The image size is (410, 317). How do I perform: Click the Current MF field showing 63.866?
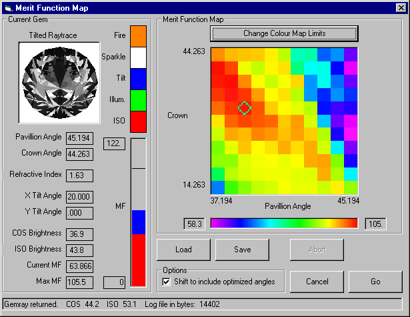pos(79,266)
